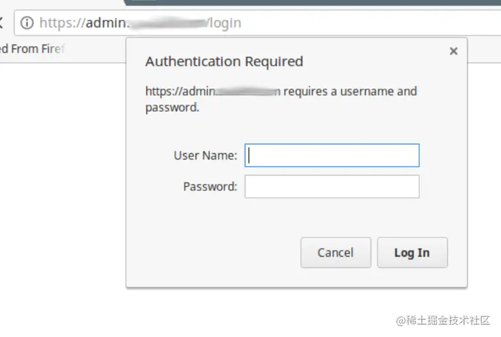Focus the User Name text field
Image resolution: width=501 pixels, height=337 pixels.
(x=332, y=155)
